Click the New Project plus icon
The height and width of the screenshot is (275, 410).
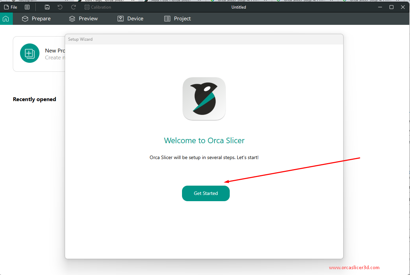[x=29, y=53]
